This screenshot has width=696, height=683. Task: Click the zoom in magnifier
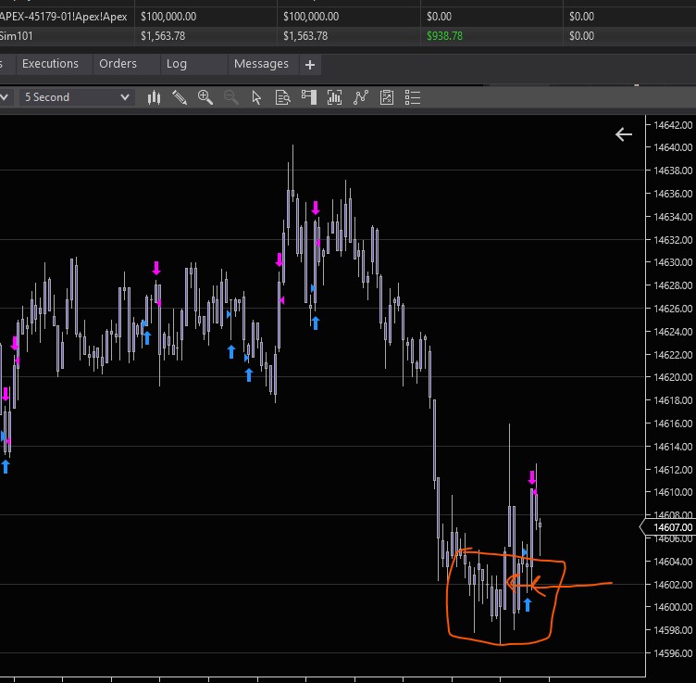[x=205, y=97]
